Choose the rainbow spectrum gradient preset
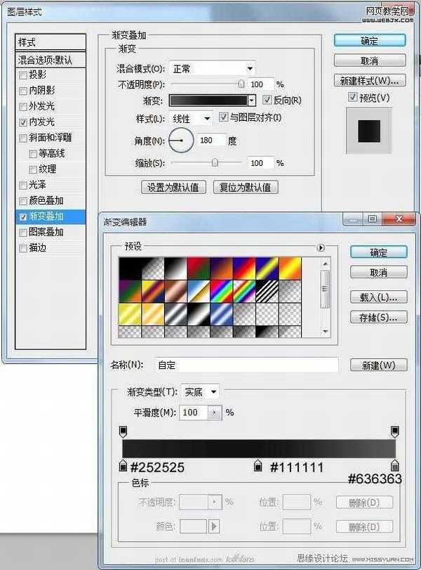The height and width of the screenshot is (570, 421). [x=221, y=291]
